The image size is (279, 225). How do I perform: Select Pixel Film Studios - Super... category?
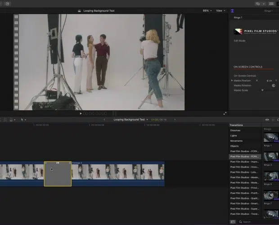245,209
